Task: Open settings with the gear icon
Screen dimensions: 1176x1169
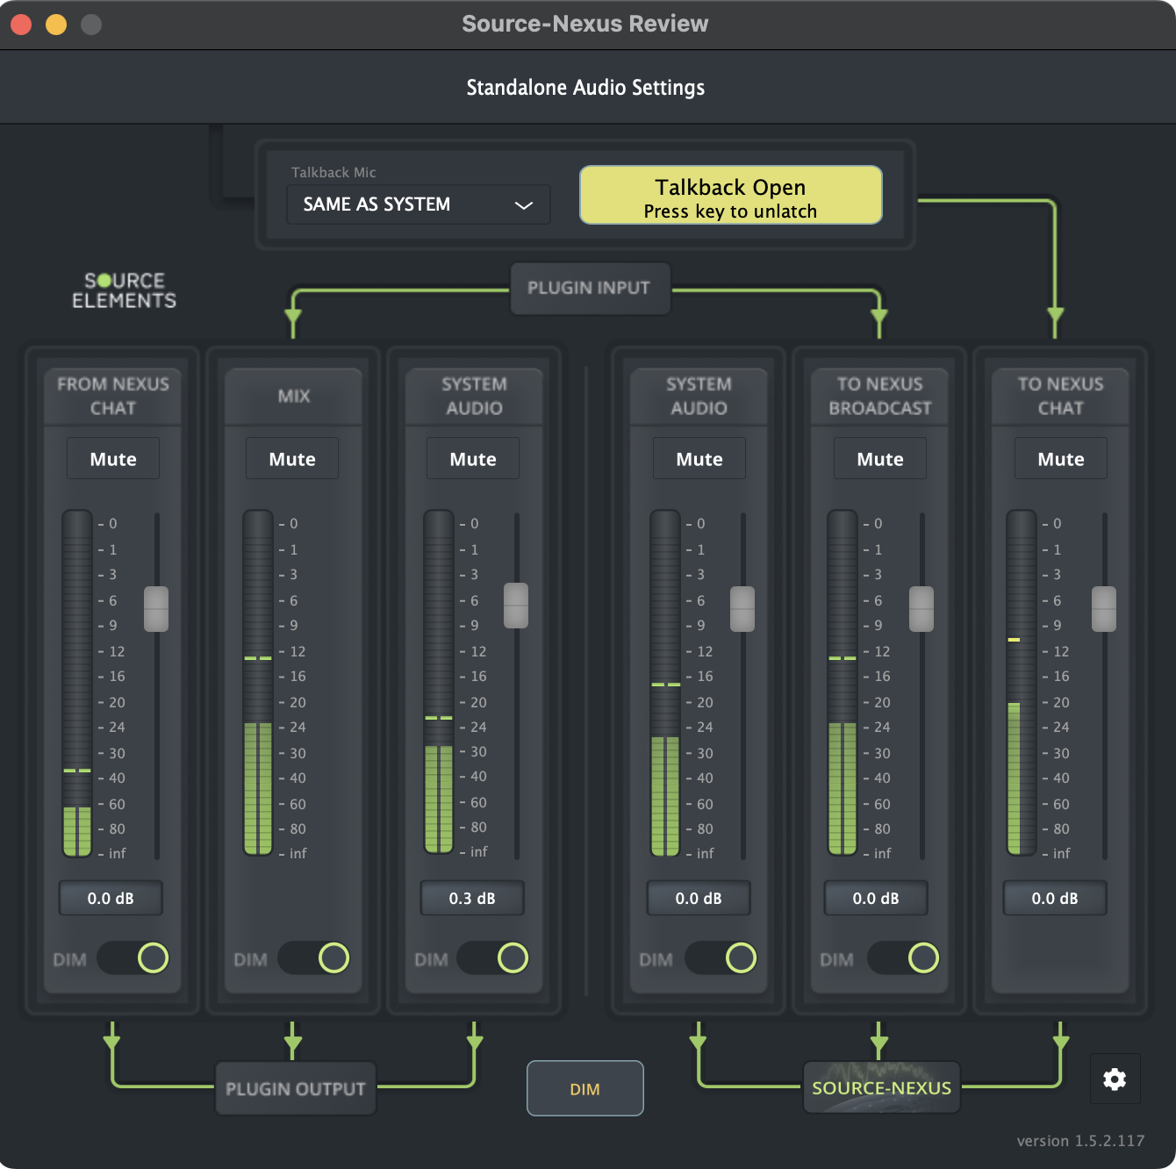Action: [x=1115, y=1079]
